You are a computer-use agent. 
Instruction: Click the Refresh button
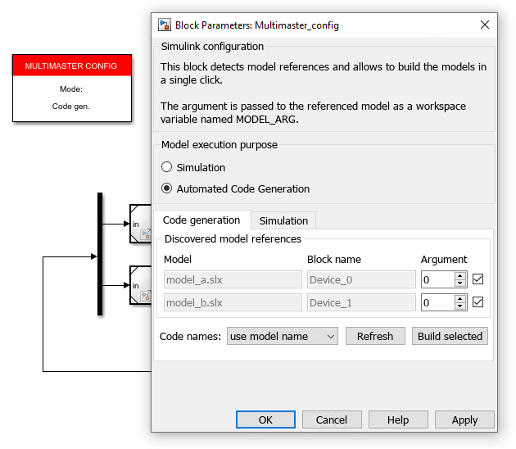click(375, 336)
